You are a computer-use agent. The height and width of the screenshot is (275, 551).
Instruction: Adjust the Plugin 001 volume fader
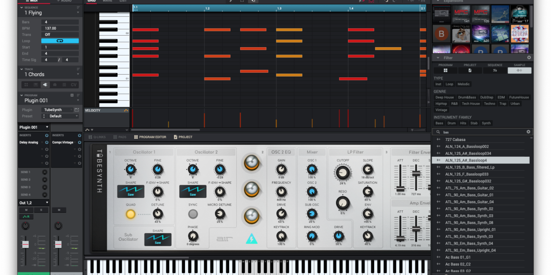25,244
